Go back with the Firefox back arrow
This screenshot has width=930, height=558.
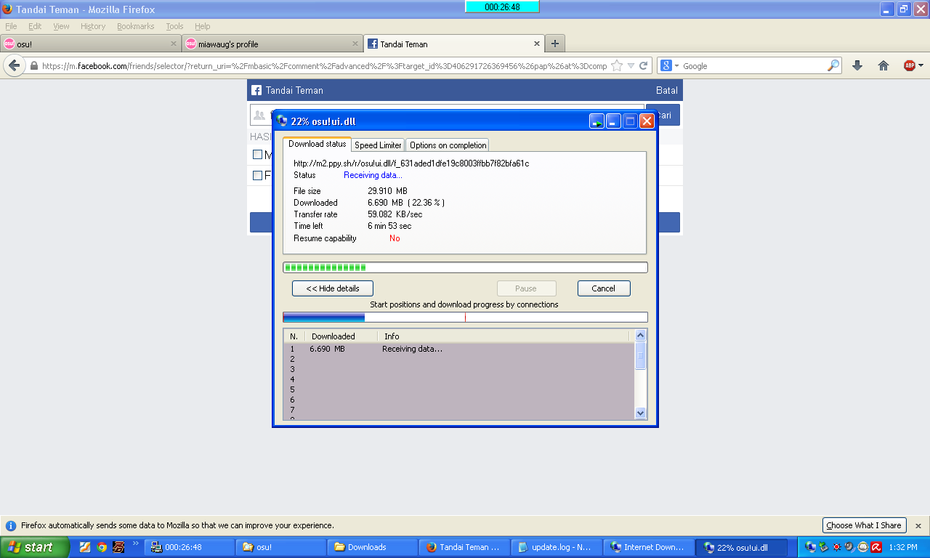[14, 65]
